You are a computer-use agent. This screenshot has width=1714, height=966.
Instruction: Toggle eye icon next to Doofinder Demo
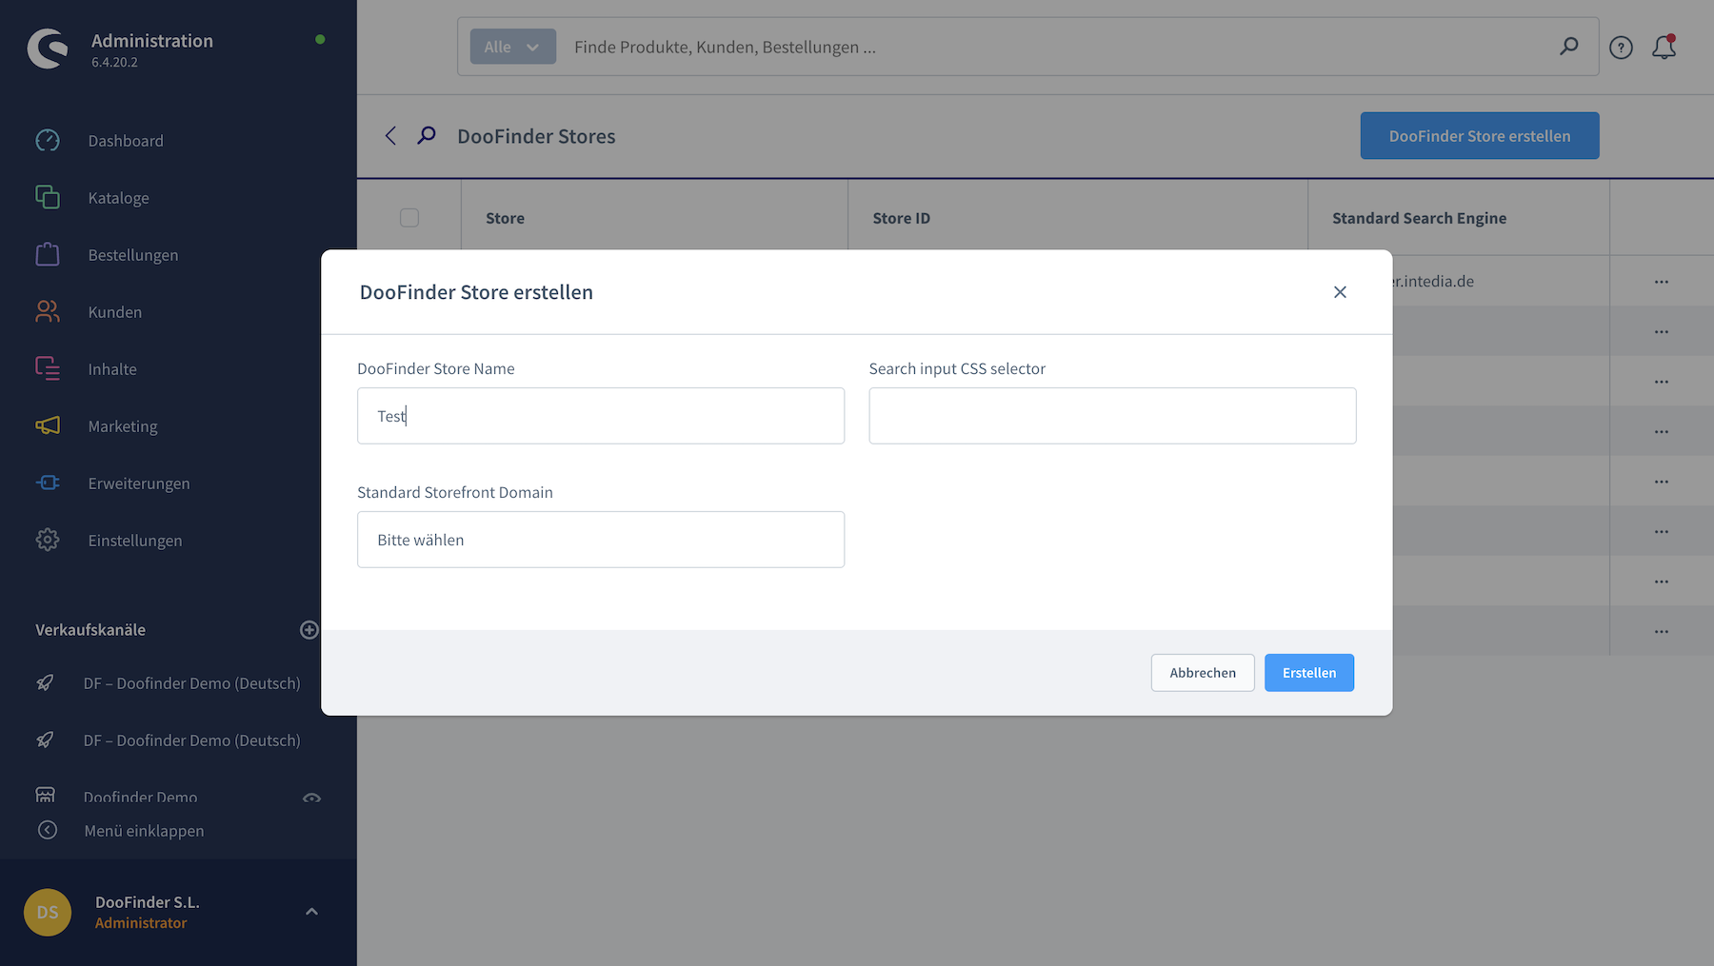click(x=311, y=798)
